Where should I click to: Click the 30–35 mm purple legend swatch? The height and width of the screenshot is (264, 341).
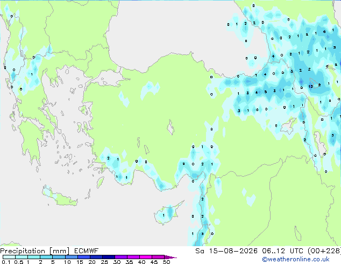click(121, 257)
